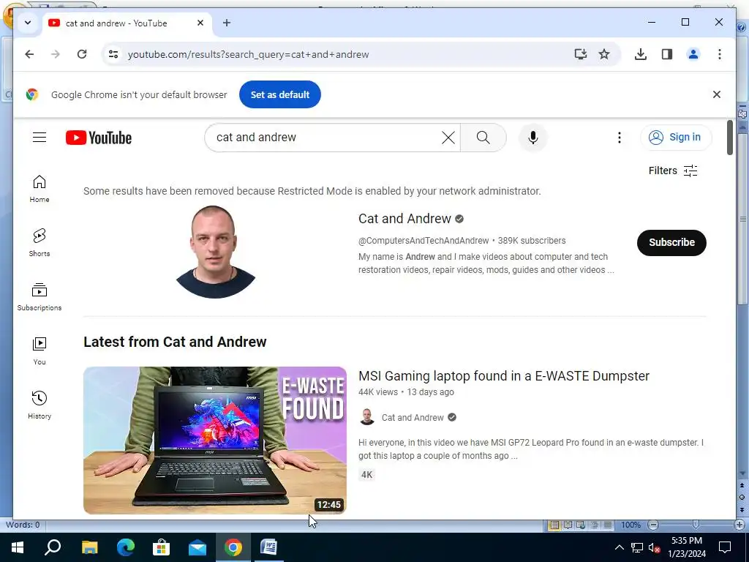Open File Explorer from taskbar

pyautogui.click(x=89, y=547)
